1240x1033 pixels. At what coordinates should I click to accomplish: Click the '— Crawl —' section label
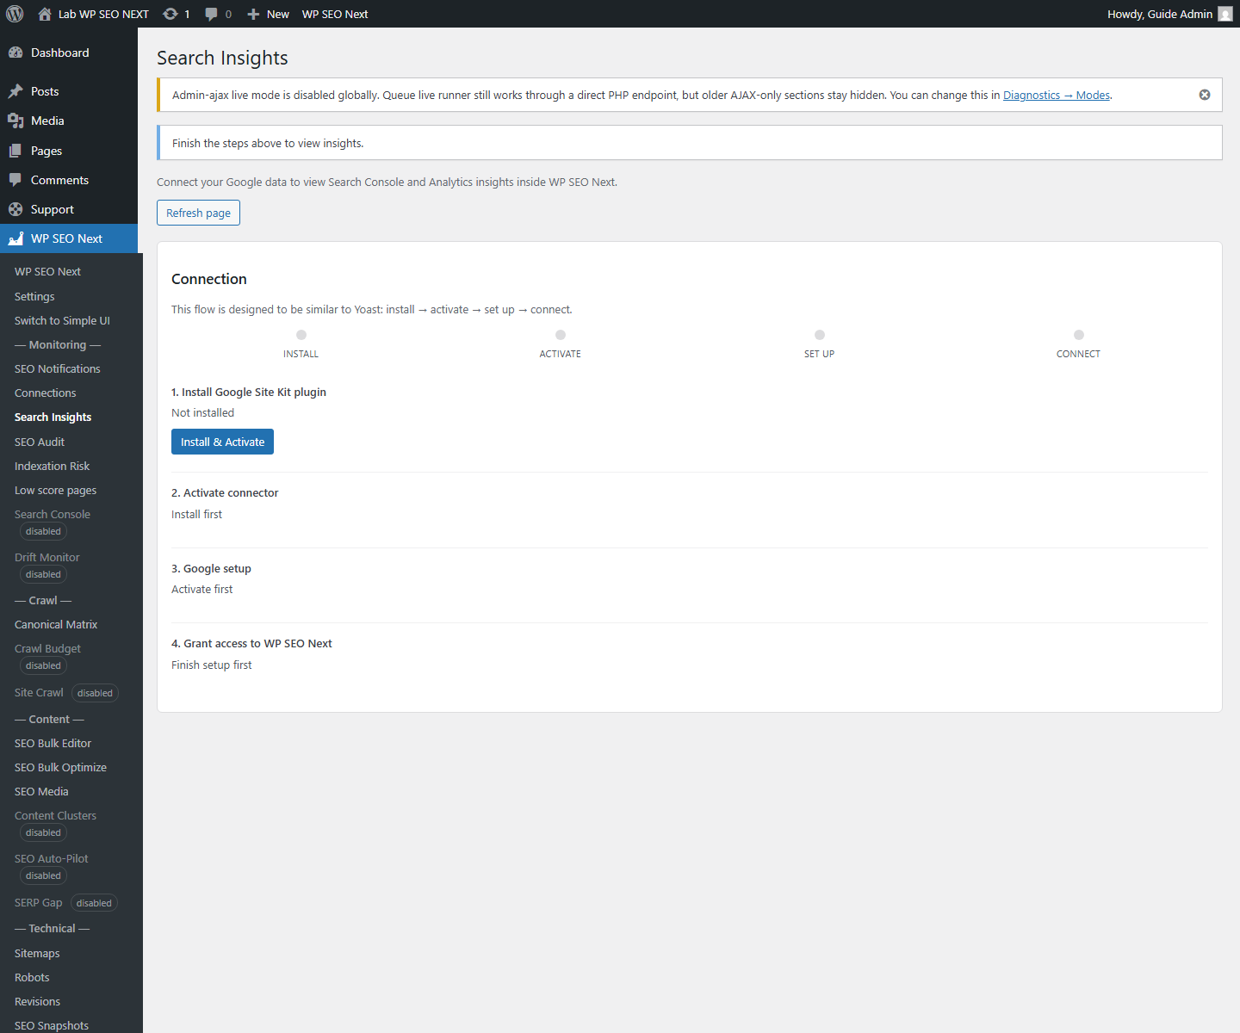click(43, 600)
